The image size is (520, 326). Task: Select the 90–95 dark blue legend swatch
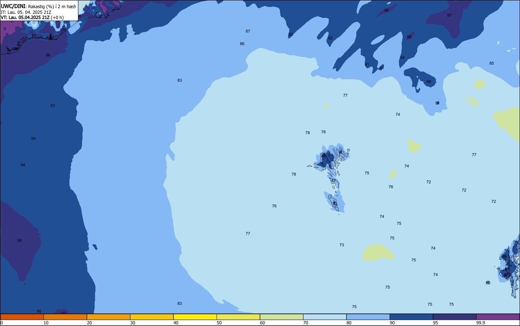coord(411,317)
